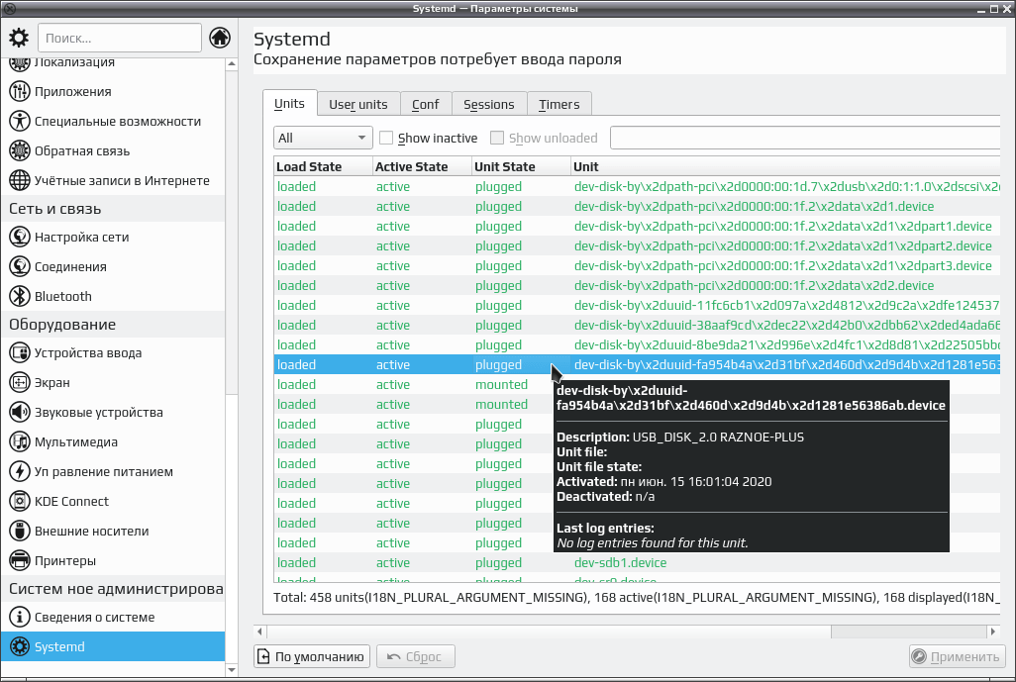Image resolution: width=1016 pixels, height=682 pixels.
Task: Open KDE Connect icon
Action: (x=20, y=501)
